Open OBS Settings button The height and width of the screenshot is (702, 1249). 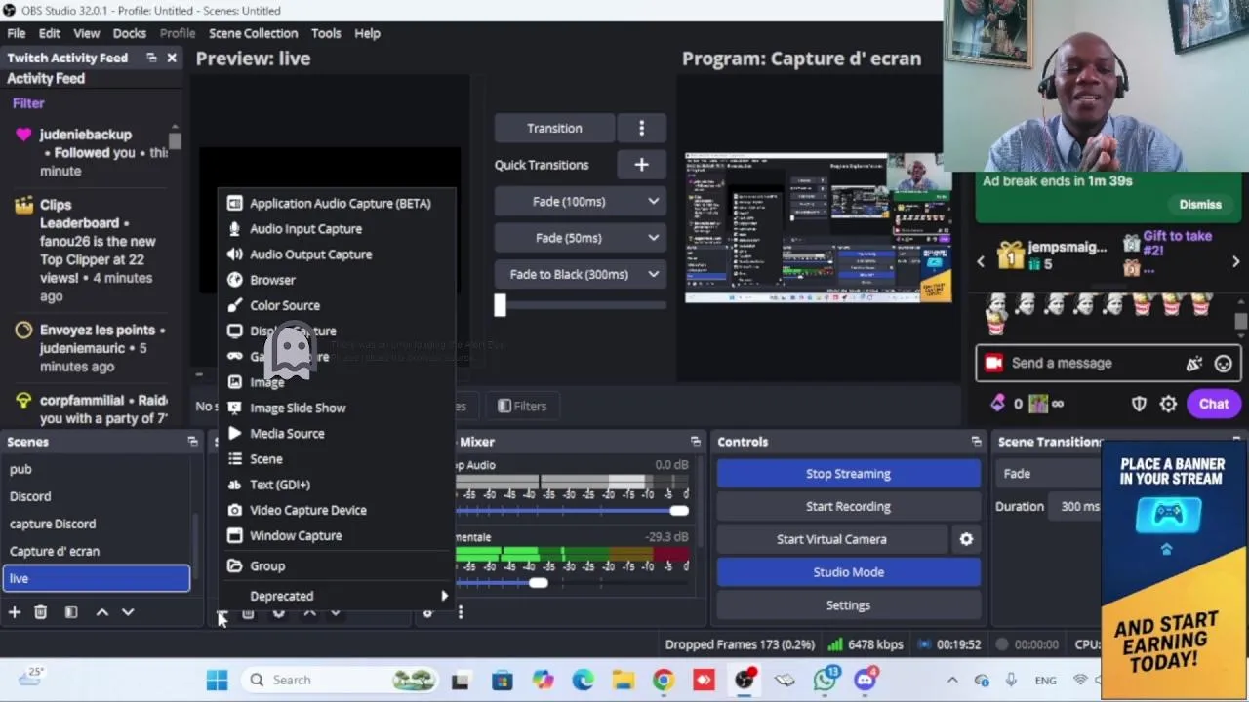click(x=849, y=605)
